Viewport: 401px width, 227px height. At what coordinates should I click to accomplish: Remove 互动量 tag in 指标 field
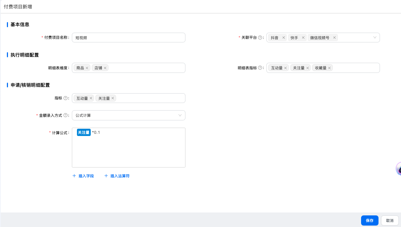click(91, 98)
